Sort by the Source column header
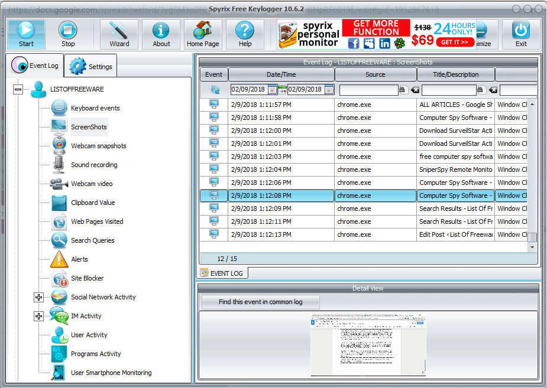This screenshot has width=547, height=388. (376, 74)
